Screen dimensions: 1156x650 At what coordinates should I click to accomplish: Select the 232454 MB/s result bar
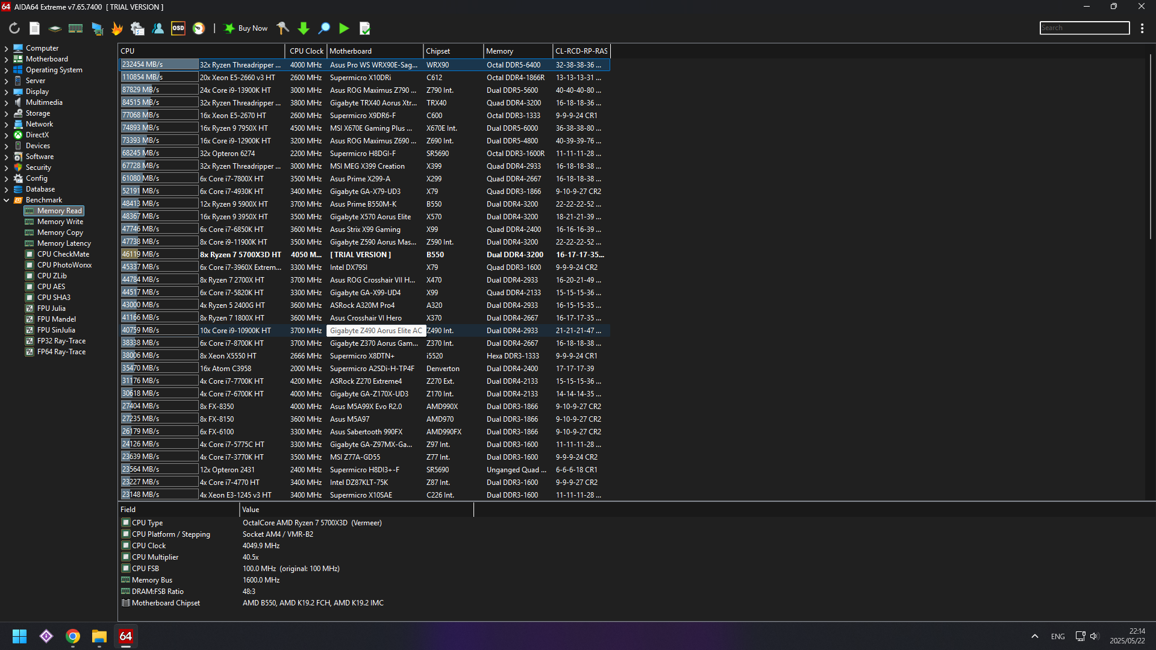[x=159, y=64]
